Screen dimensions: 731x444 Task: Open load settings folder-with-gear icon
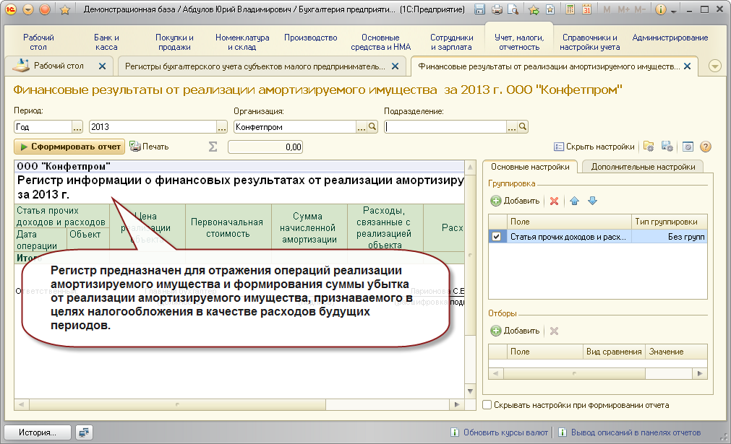[x=649, y=147]
